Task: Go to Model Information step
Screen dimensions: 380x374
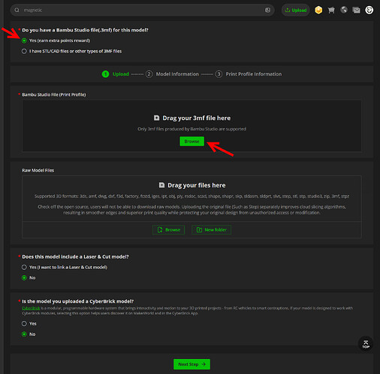Action: tap(172, 74)
